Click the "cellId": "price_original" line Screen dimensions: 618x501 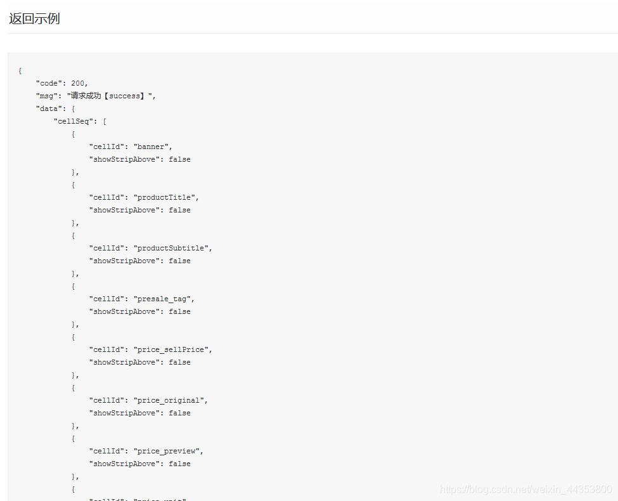[148, 400]
